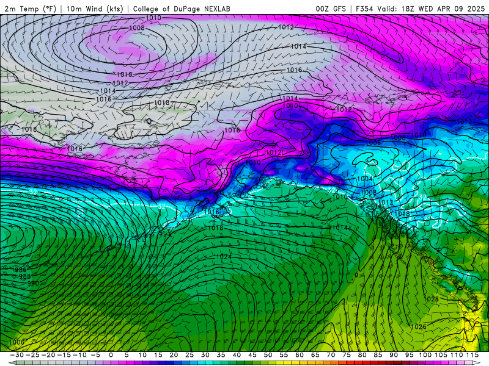Click the 1024 isobar label
Viewport: 489px width, 366px height.
point(224,257)
